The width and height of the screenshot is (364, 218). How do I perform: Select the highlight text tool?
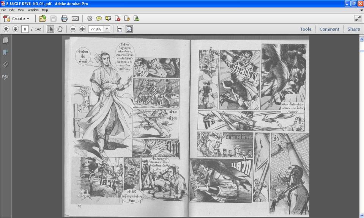[108, 19]
